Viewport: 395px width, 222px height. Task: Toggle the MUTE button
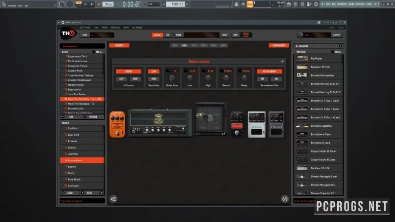[x=224, y=35]
